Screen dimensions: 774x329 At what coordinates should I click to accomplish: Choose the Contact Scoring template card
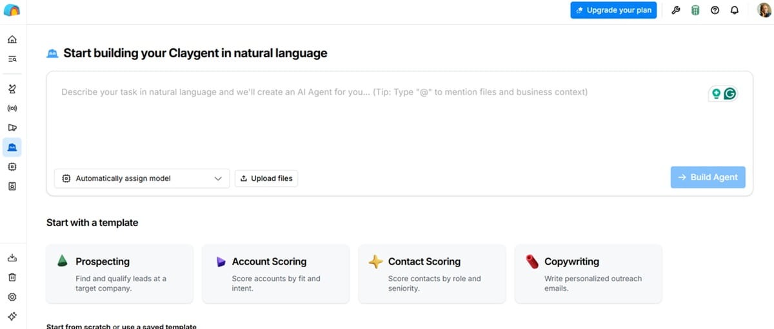(x=432, y=274)
